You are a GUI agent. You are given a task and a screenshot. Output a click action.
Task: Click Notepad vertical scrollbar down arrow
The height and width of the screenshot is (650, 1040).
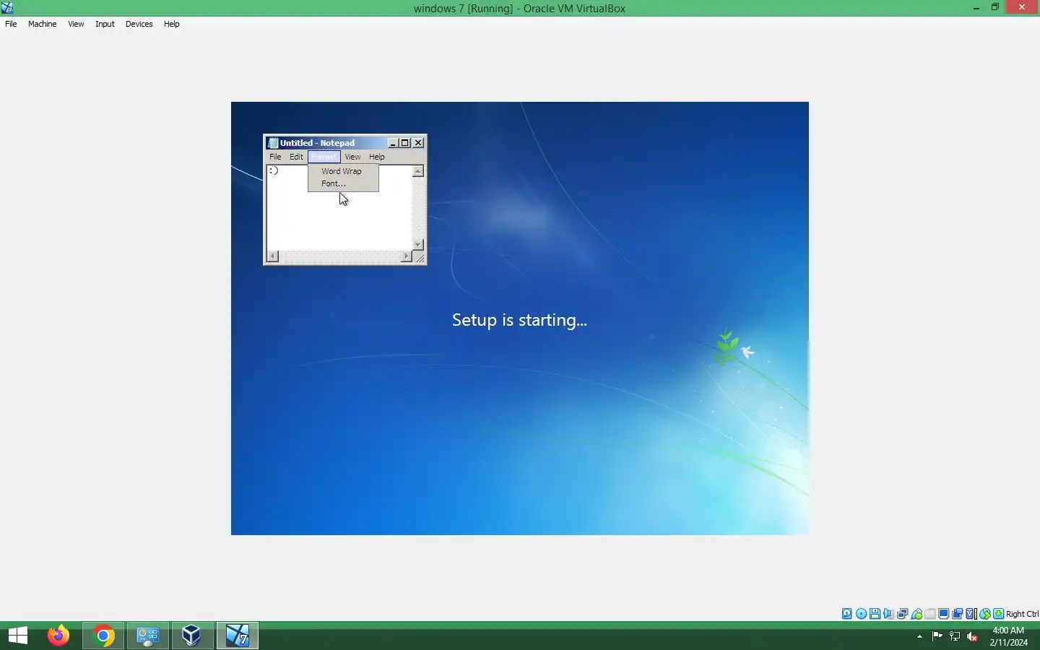(417, 245)
